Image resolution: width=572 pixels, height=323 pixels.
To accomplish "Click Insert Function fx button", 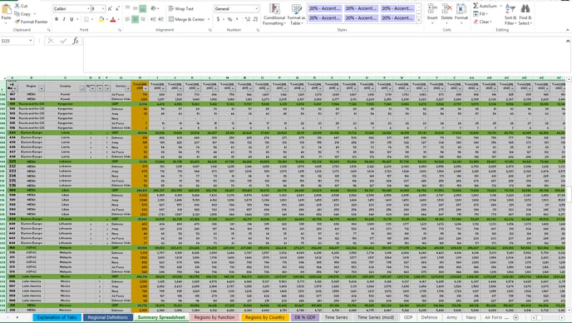I will click(x=76, y=41).
